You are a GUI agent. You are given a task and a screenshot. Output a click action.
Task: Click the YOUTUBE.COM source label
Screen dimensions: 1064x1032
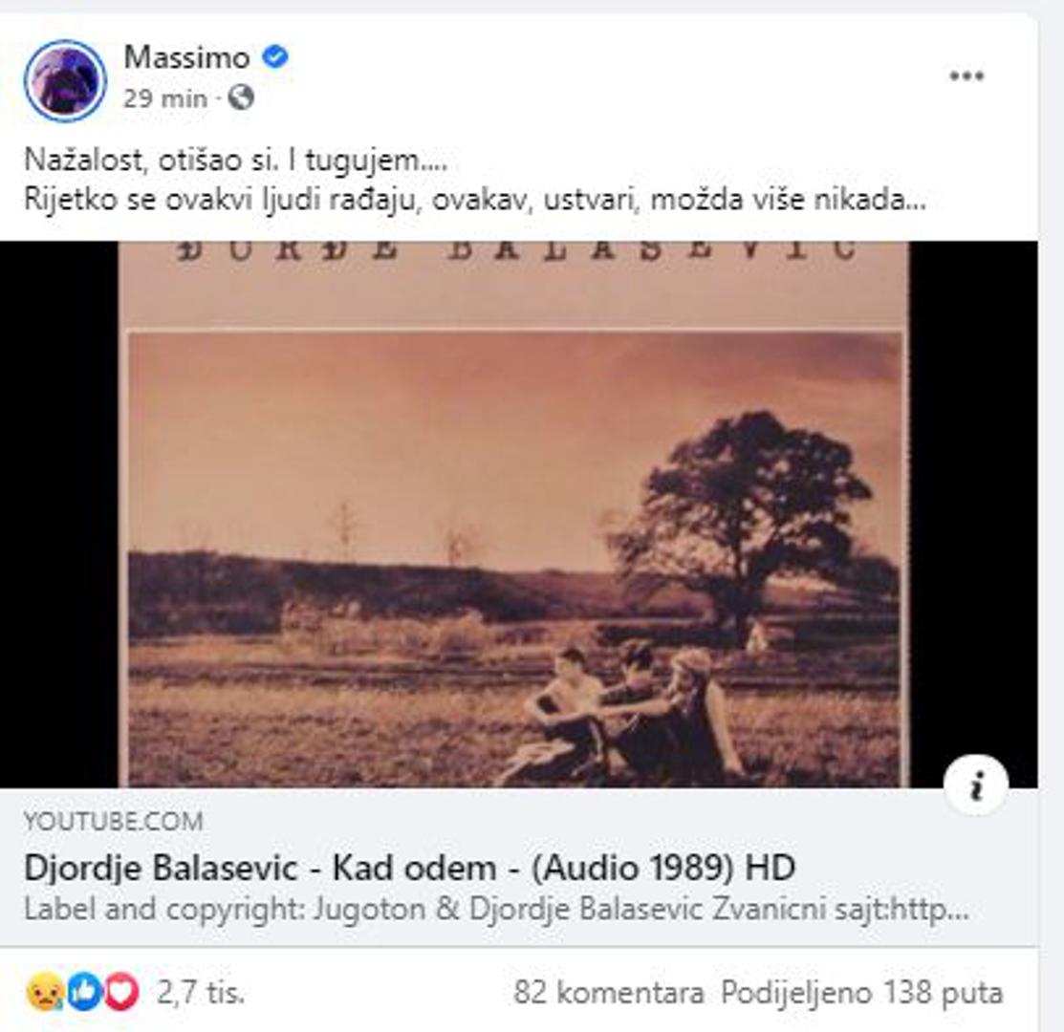(x=114, y=821)
